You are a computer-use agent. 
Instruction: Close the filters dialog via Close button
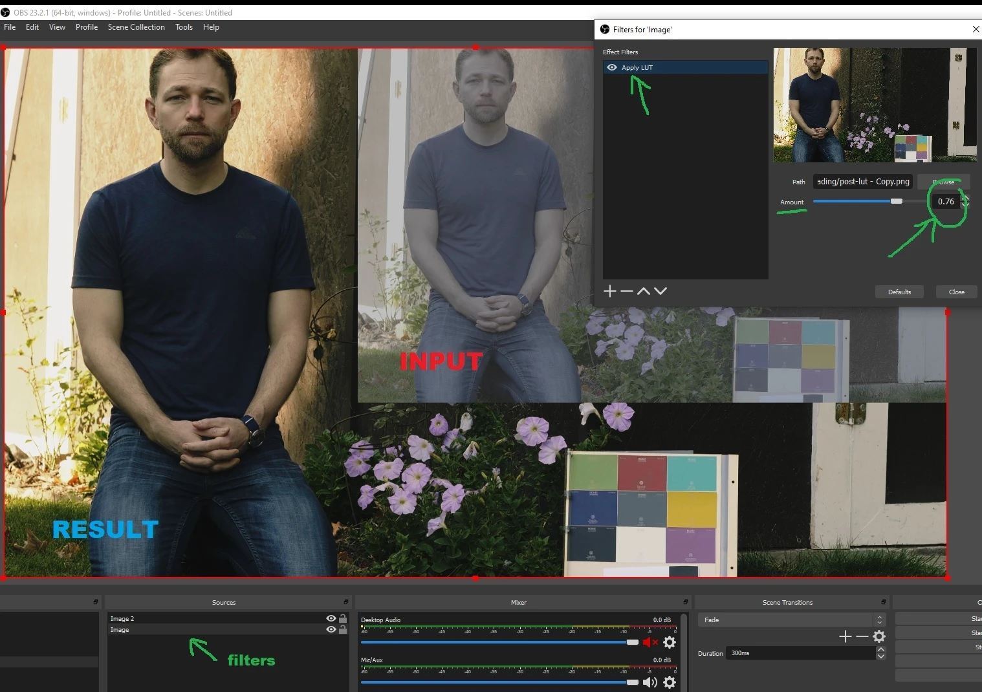coord(956,292)
